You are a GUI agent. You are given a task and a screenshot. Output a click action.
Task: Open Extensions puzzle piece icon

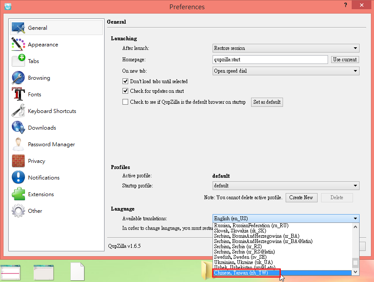[18, 194]
